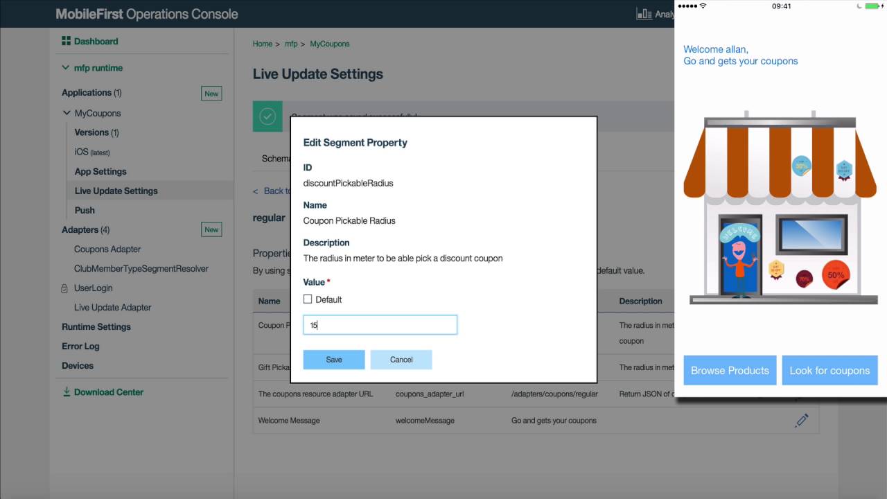The image size is (887, 499).
Task: Open the Coupons Adapter
Action: pos(107,249)
